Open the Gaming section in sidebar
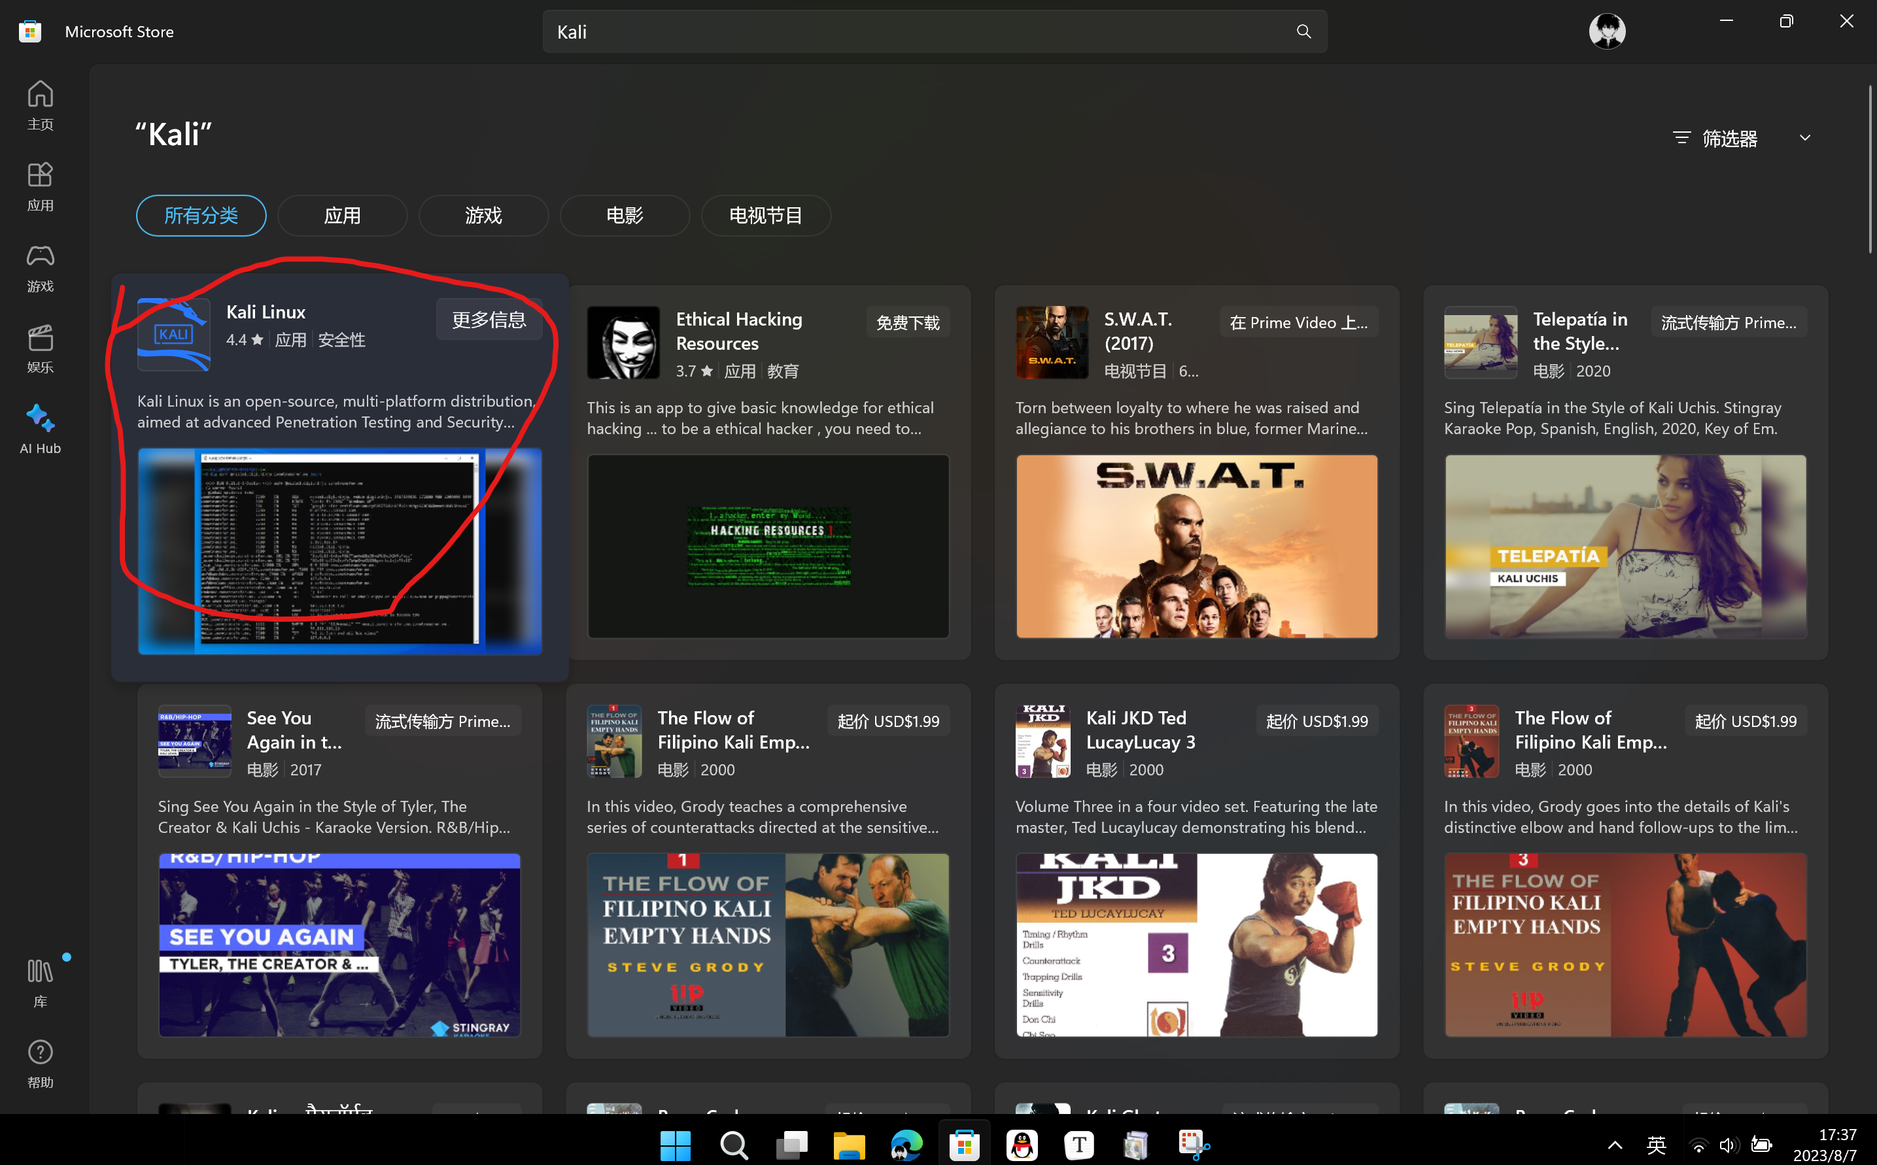Screen dimensions: 1877x1165 coord(40,267)
